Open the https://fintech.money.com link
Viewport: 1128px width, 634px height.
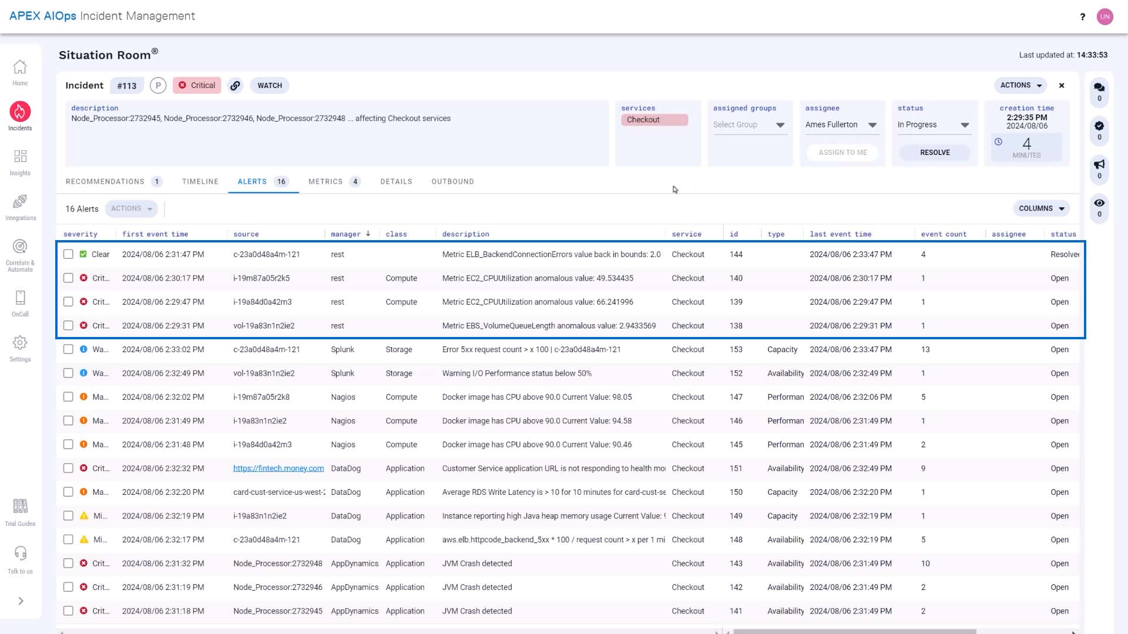[x=278, y=468]
